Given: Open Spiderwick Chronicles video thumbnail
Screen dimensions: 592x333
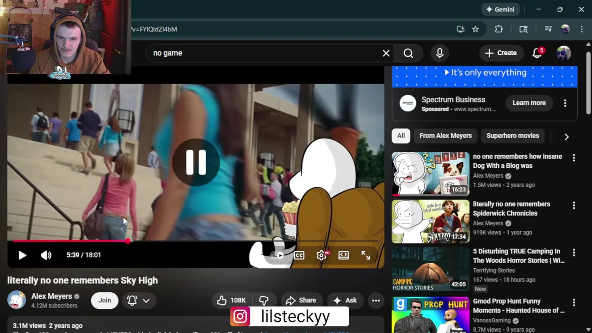Looking at the screenshot, I should click(430, 222).
